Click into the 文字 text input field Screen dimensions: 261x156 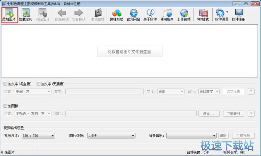point(104,91)
